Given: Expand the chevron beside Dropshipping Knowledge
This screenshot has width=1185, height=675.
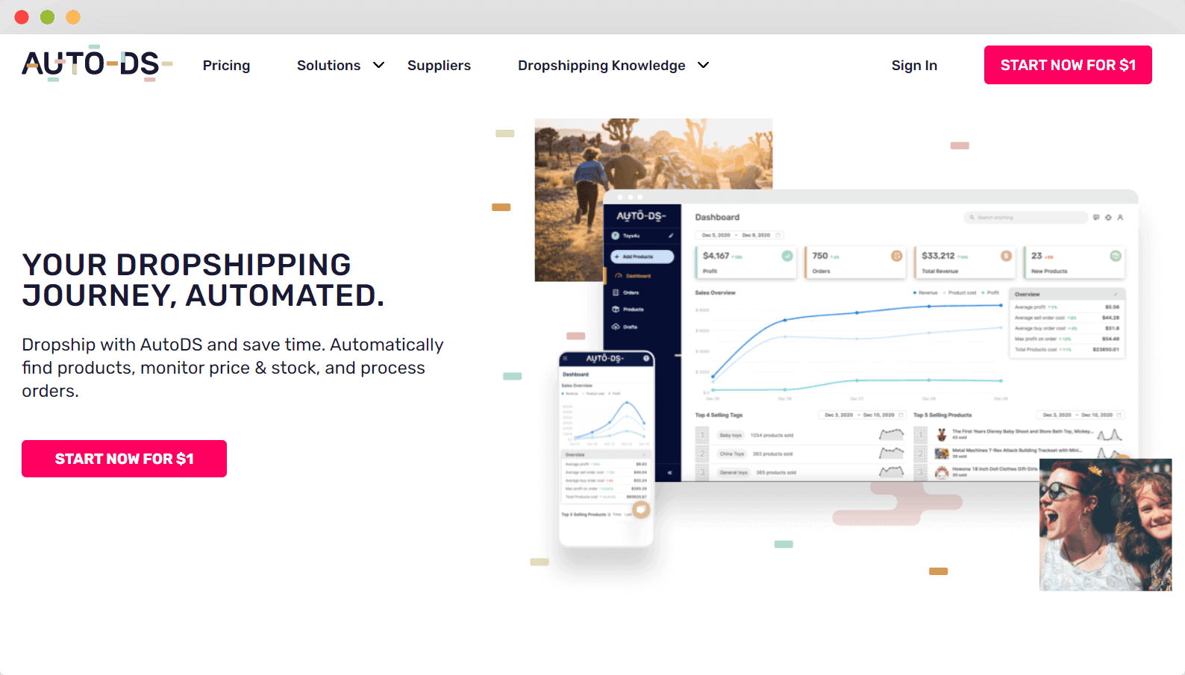Looking at the screenshot, I should 703,66.
